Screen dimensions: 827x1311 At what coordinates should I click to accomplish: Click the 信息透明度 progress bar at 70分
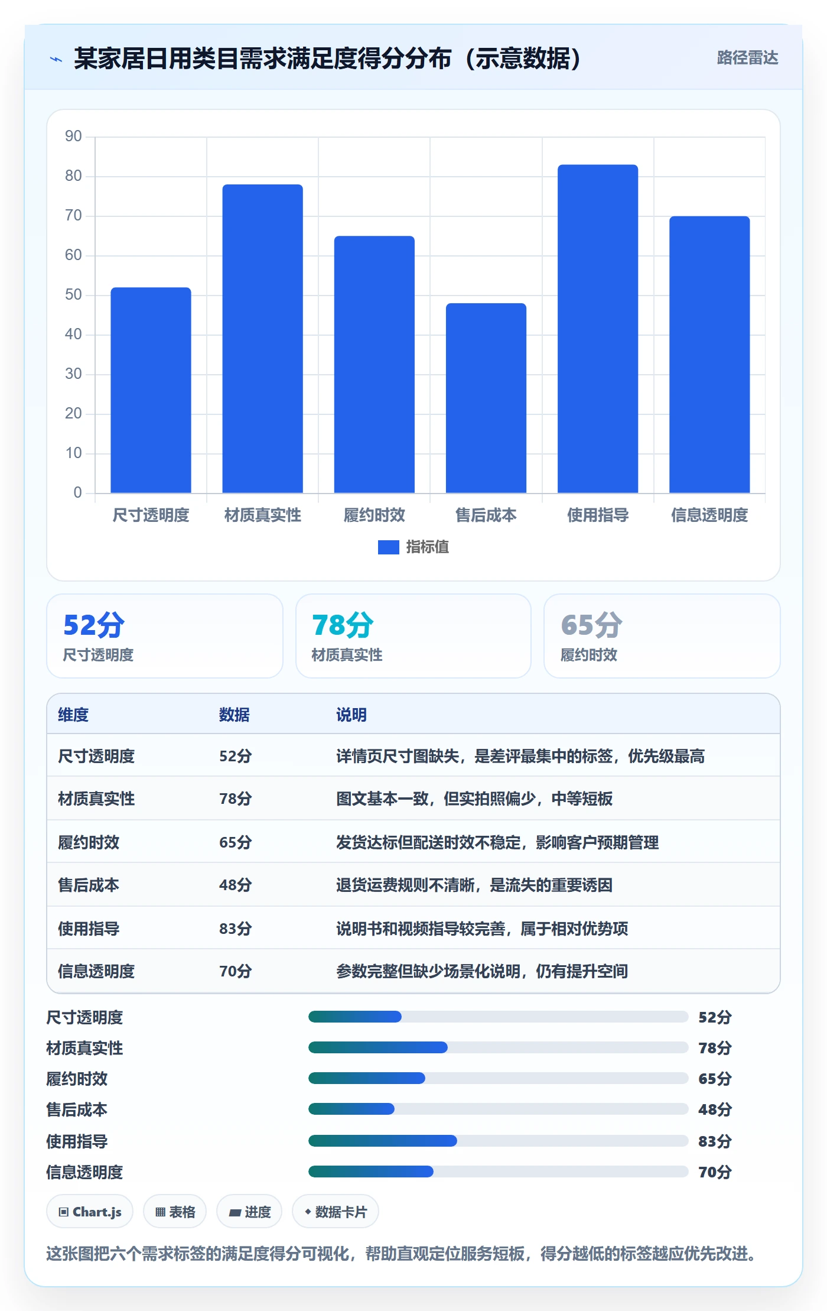coord(498,1172)
